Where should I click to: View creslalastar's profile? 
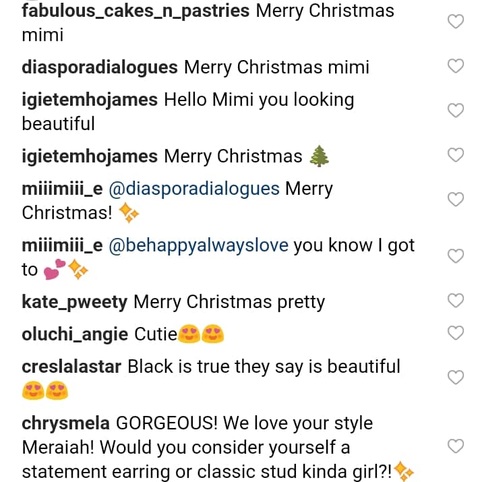tap(71, 367)
